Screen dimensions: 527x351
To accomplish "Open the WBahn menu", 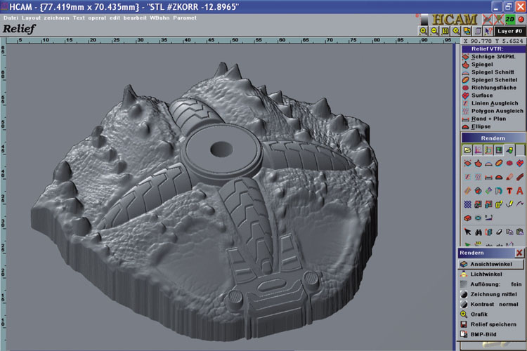I will click(160, 18).
